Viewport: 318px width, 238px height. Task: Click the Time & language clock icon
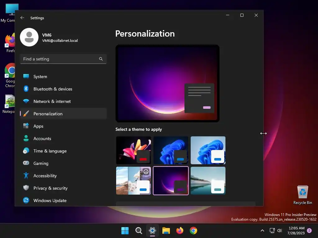click(x=26, y=151)
